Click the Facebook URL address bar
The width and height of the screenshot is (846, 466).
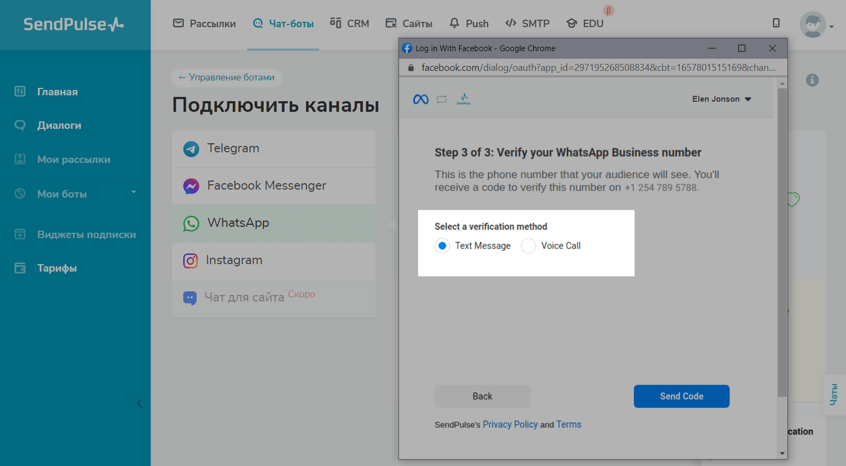(598, 68)
